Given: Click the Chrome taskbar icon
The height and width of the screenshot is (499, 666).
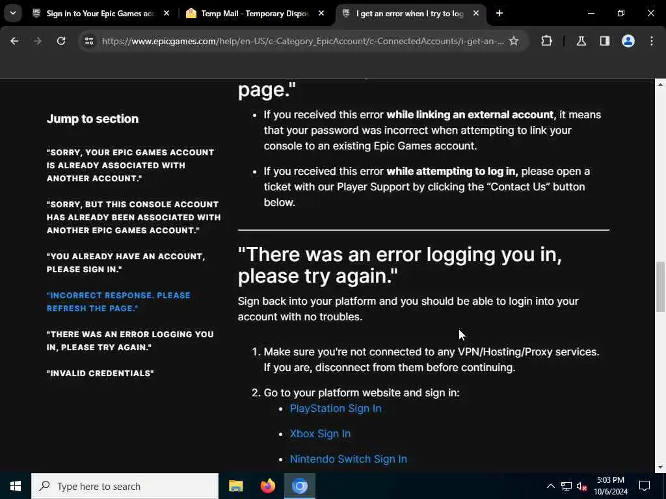Looking at the screenshot, I should (x=299, y=486).
